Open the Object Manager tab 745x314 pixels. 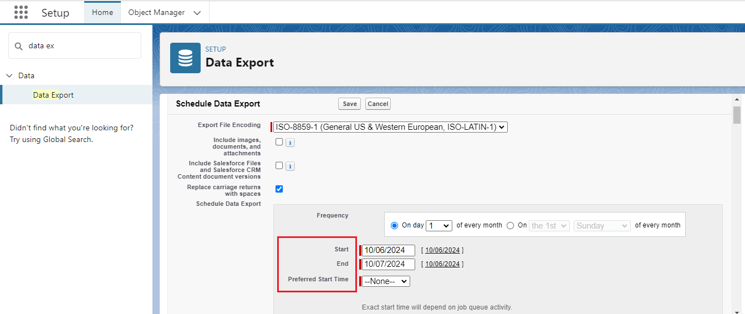click(156, 12)
